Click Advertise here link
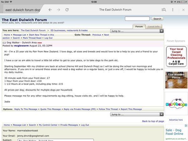The width and height of the screenshot is (188, 141). (x=176, y=120)
